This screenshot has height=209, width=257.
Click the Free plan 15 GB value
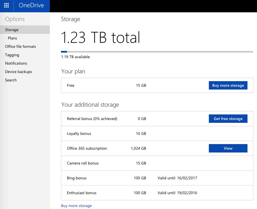(141, 85)
